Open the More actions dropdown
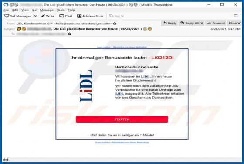Image resolution: width=244 pixels, height=164 pixels. pos(234,23)
